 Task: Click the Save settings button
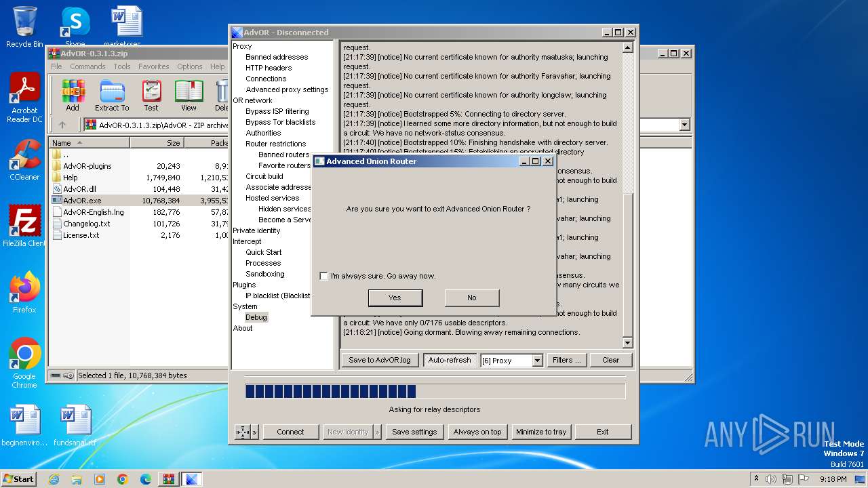(x=414, y=432)
